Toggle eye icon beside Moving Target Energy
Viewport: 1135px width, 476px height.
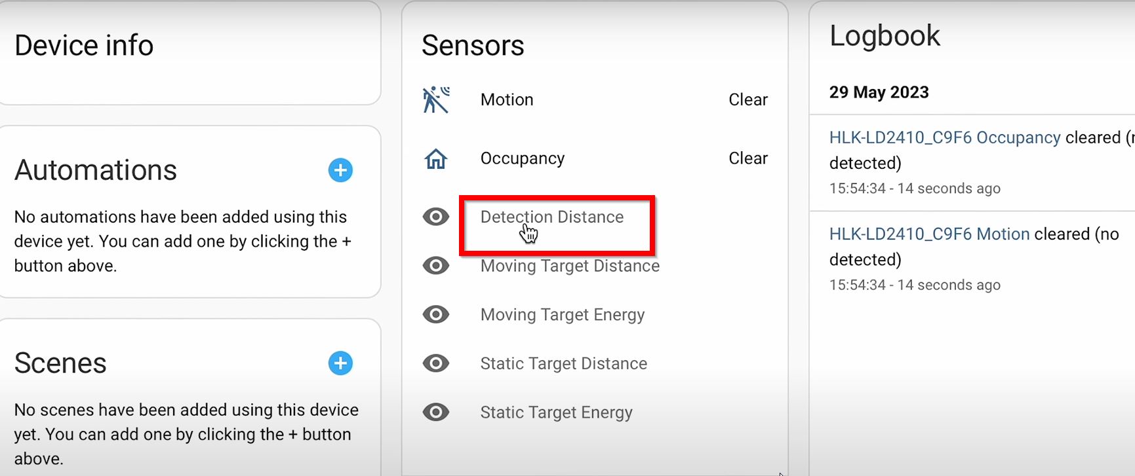[436, 314]
